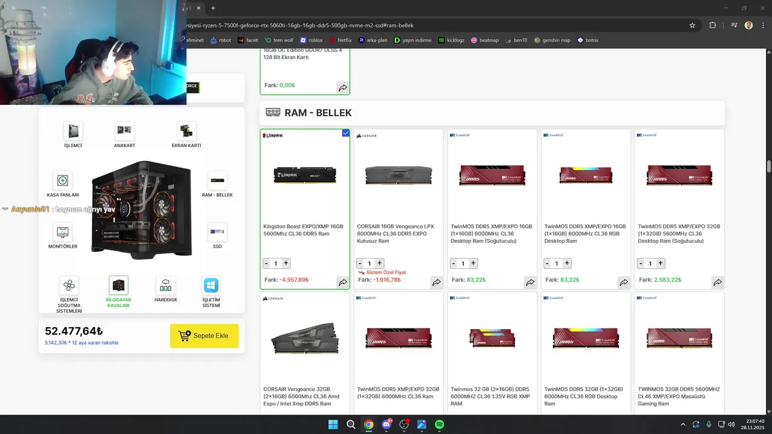Open the volume control in system tray
This screenshot has height=434, width=772.
[x=731, y=424]
